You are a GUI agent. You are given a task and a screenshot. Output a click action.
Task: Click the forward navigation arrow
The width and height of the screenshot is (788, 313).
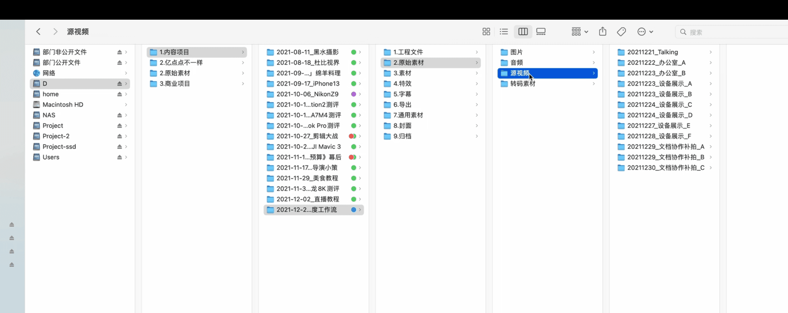tap(55, 32)
